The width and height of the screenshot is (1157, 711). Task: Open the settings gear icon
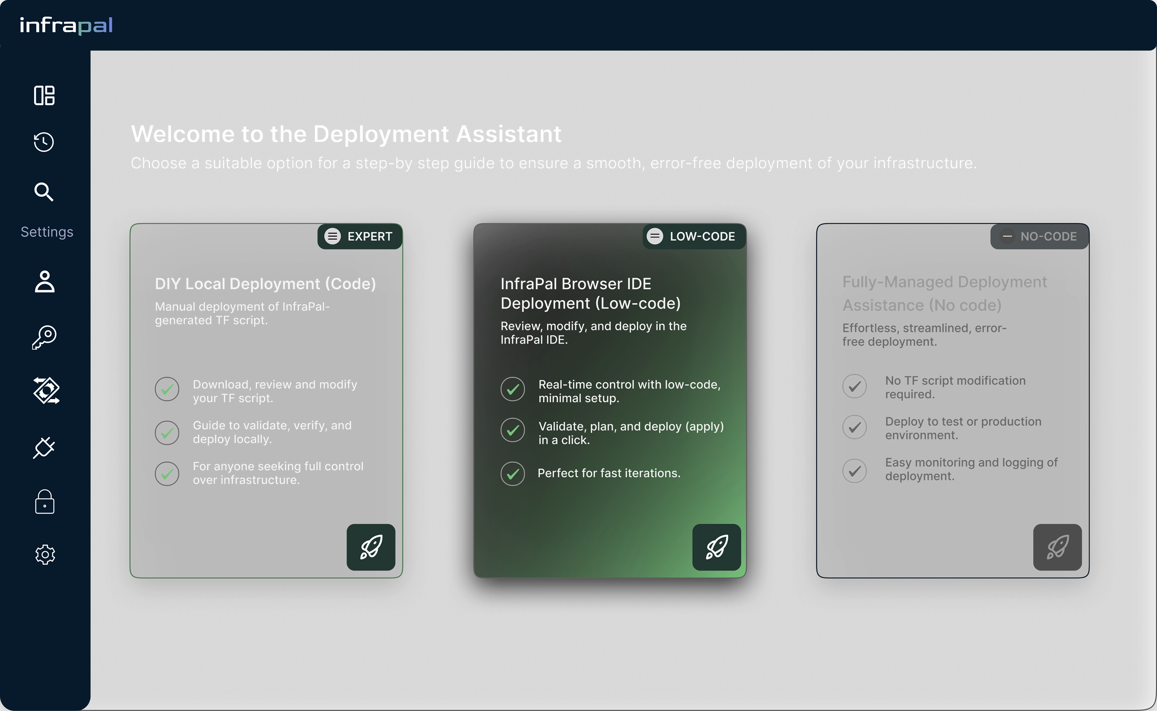coord(45,555)
